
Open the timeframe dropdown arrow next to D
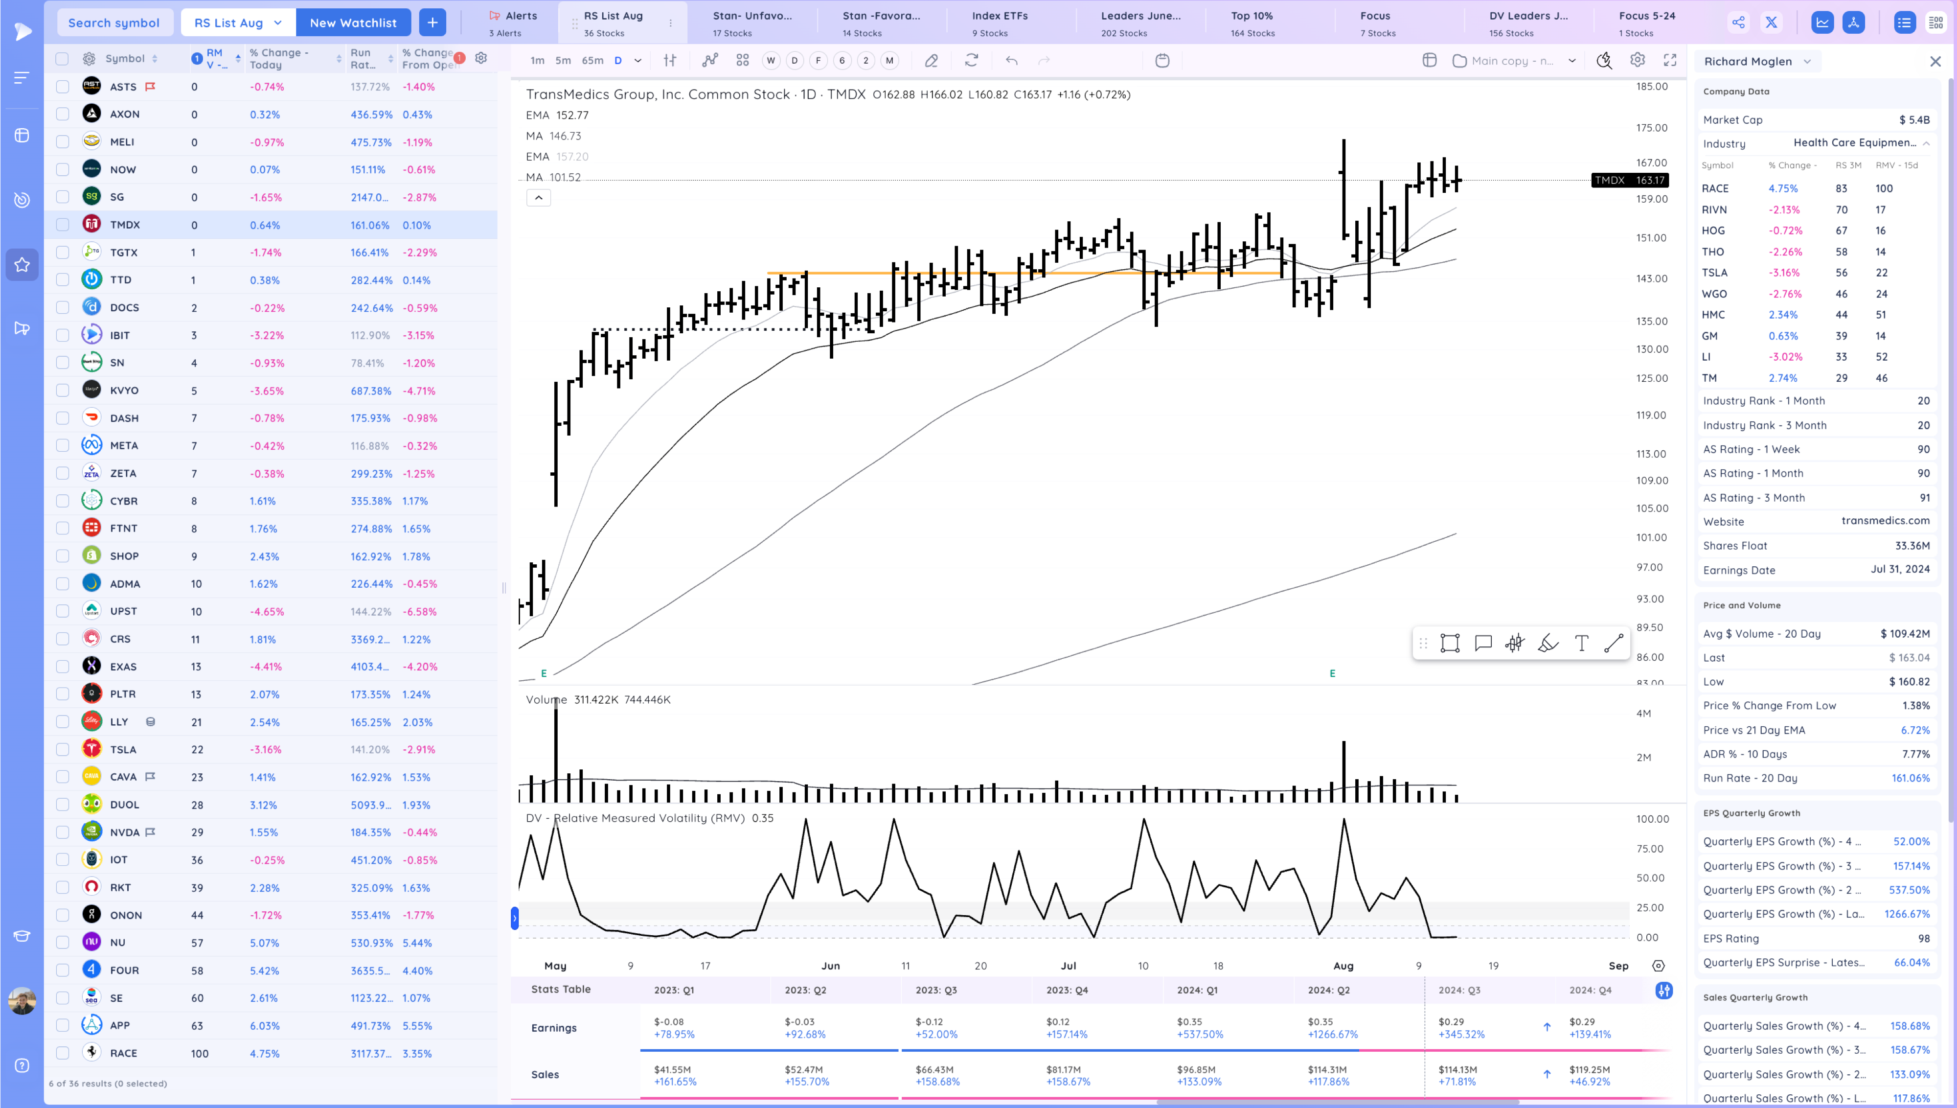click(x=637, y=60)
